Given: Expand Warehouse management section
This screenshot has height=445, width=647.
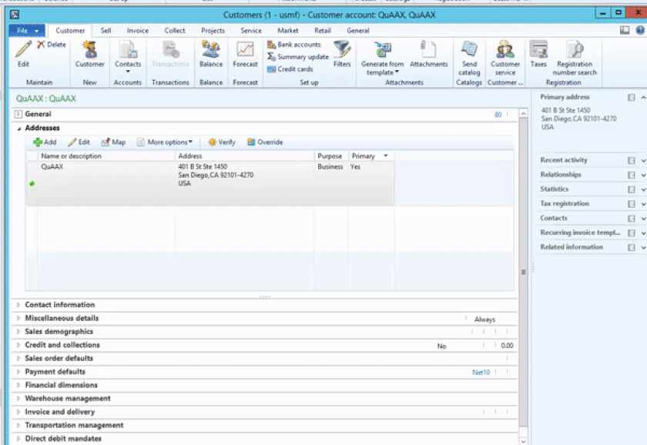Looking at the screenshot, I should pyautogui.click(x=18, y=398).
